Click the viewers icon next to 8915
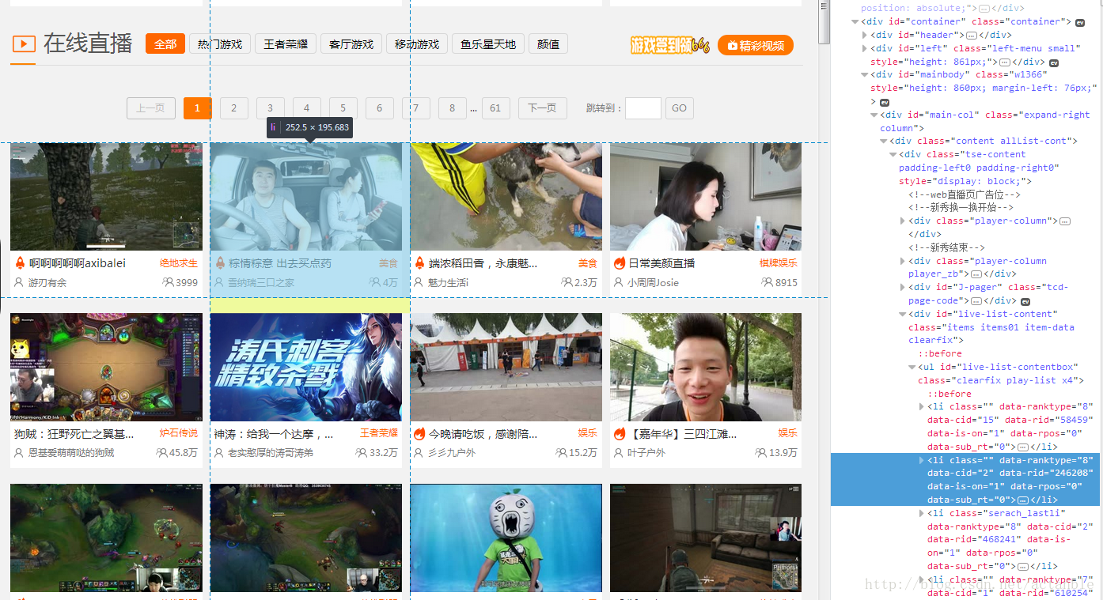 pos(767,282)
